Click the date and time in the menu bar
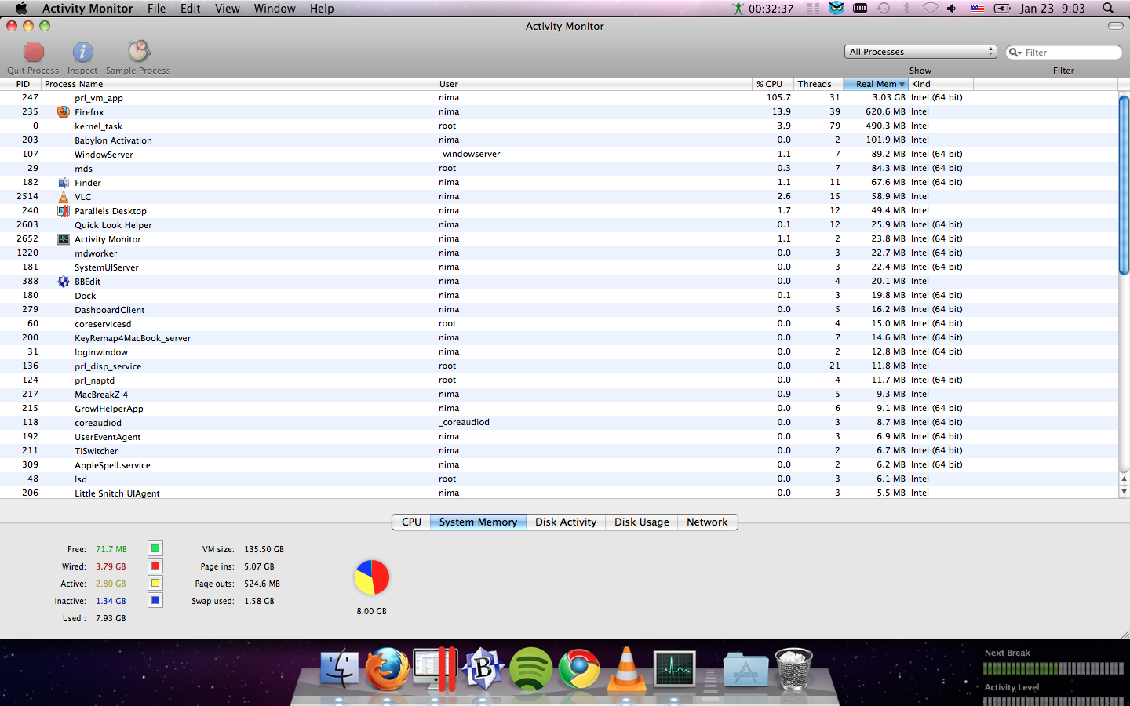The height and width of the screenshot is (706, 1130). [x=1052, y=8]
